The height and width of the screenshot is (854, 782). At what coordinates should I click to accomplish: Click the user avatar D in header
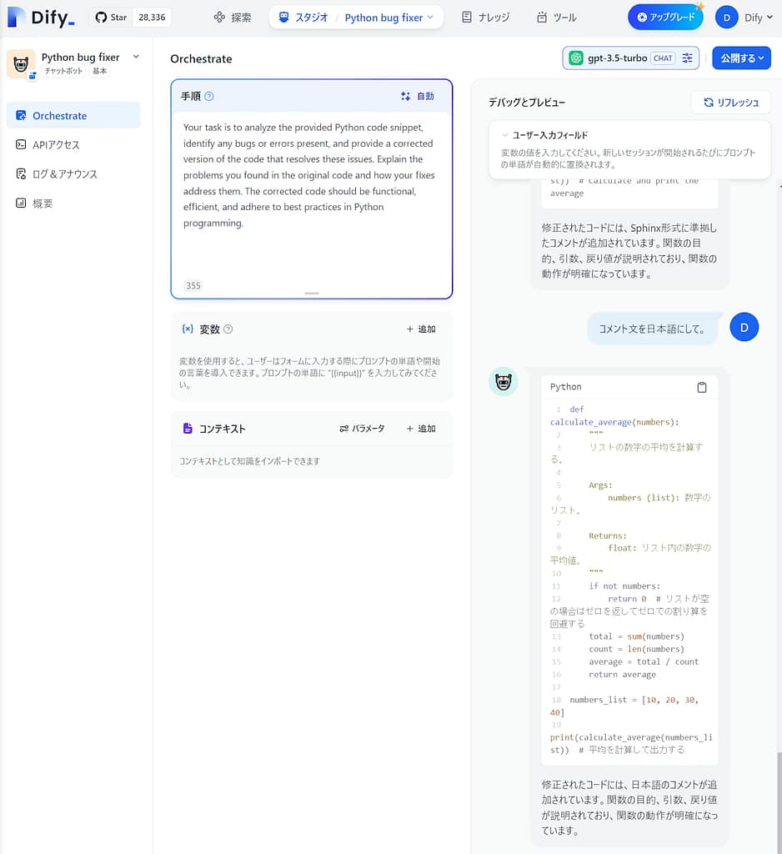click(x=726, y=18)
